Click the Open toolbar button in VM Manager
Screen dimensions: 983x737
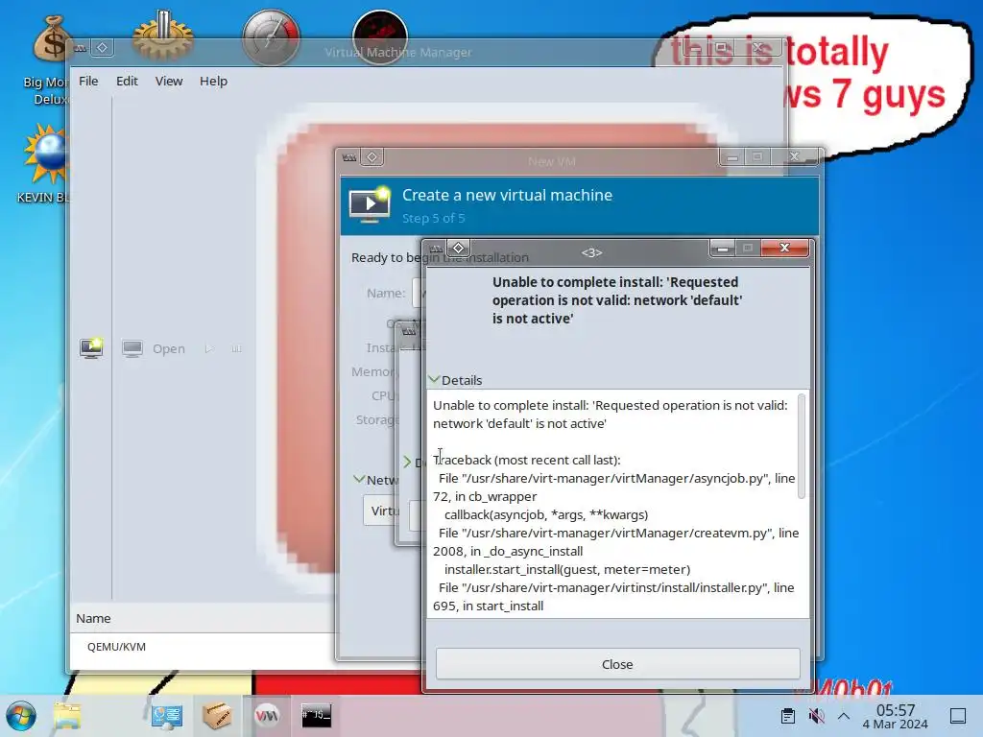(155, 348)
